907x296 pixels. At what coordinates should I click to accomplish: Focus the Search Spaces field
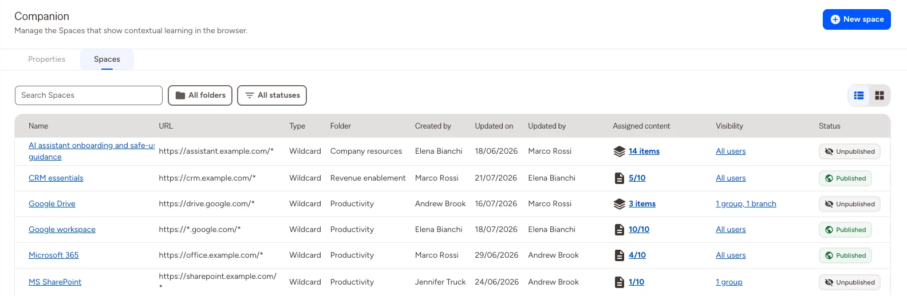(x=89, y=95)
